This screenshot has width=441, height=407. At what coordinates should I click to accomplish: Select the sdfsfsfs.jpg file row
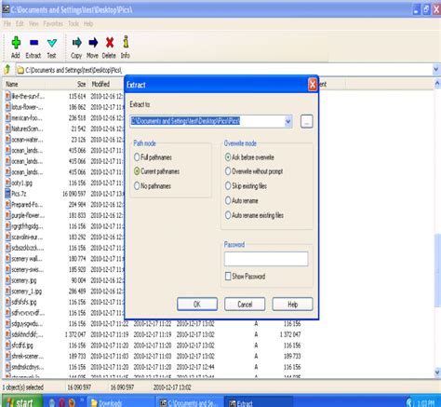coord(64,302)
